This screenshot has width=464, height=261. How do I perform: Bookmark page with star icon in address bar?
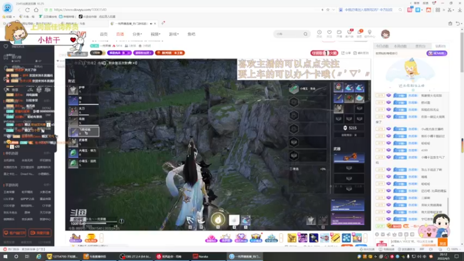328,10
